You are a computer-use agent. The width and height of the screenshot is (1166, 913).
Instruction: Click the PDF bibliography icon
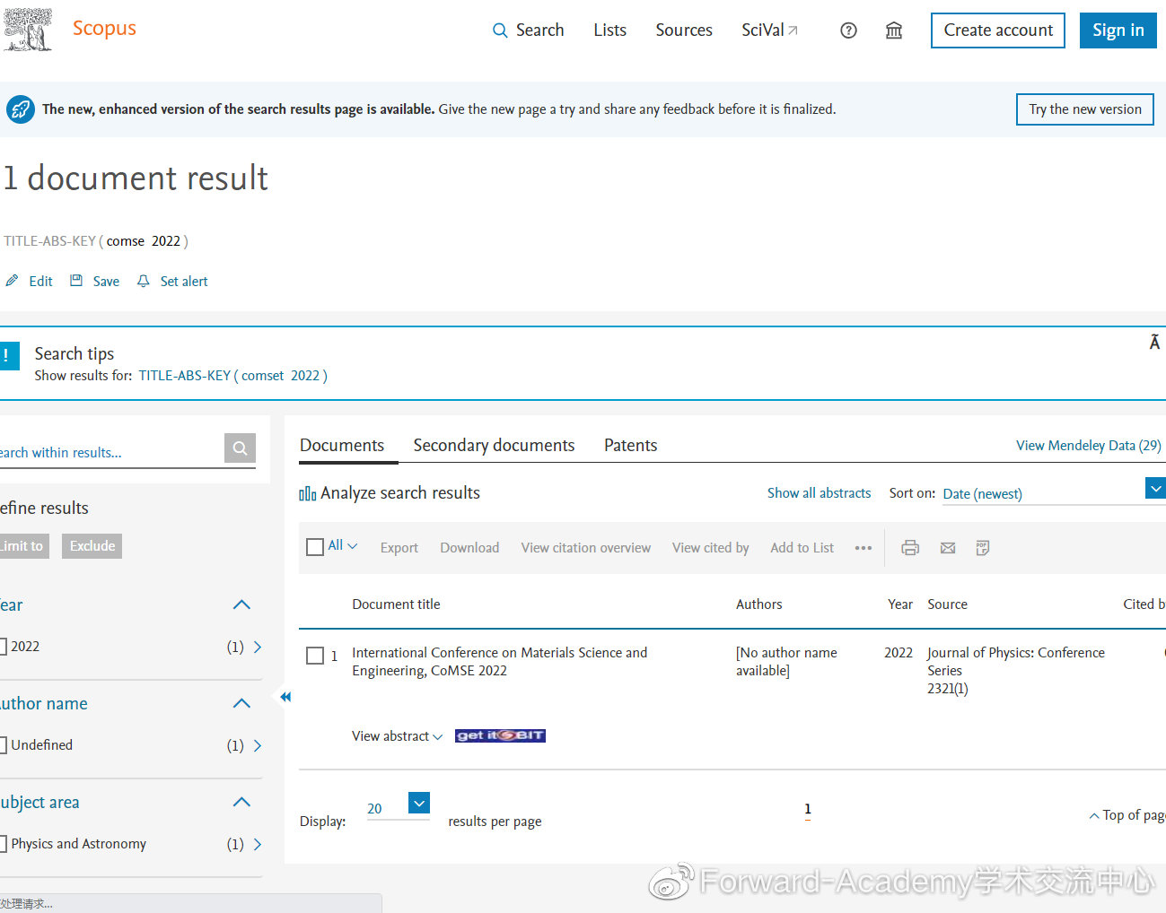[983, 548]
